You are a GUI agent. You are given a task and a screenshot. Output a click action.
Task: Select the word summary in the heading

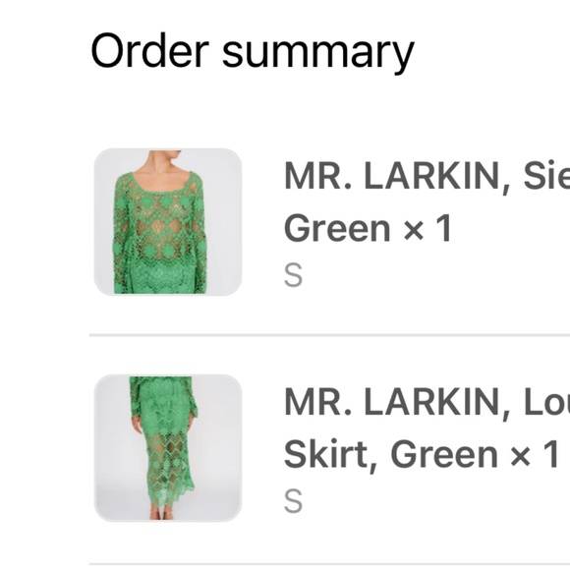[318, 56]
